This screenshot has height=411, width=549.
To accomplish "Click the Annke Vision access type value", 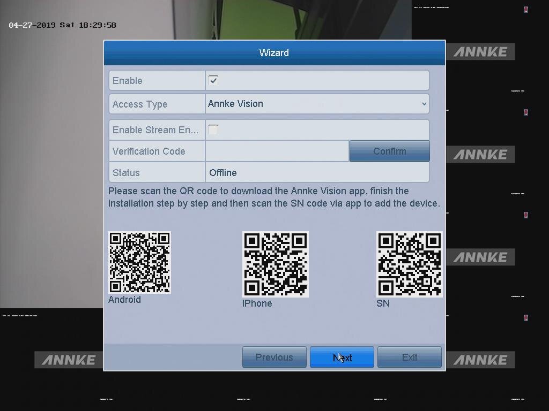I will coord(235,104).
